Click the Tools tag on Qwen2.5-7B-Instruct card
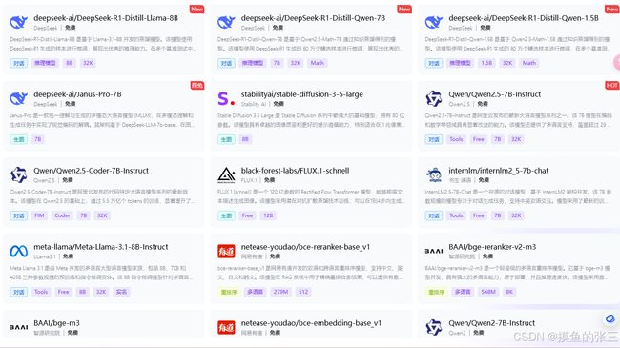The width and height of the screenshot is (620, 348). click(x=456, y=139)
